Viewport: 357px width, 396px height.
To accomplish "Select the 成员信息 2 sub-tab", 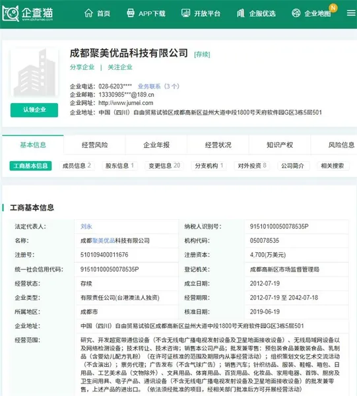I will (x=77, y=166).
